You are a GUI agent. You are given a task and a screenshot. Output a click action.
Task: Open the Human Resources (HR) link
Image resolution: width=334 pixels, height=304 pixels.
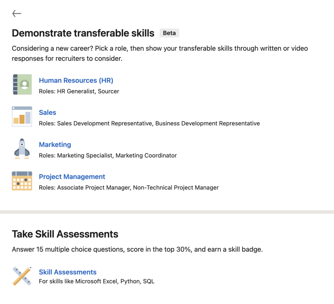tap(76, 80)
